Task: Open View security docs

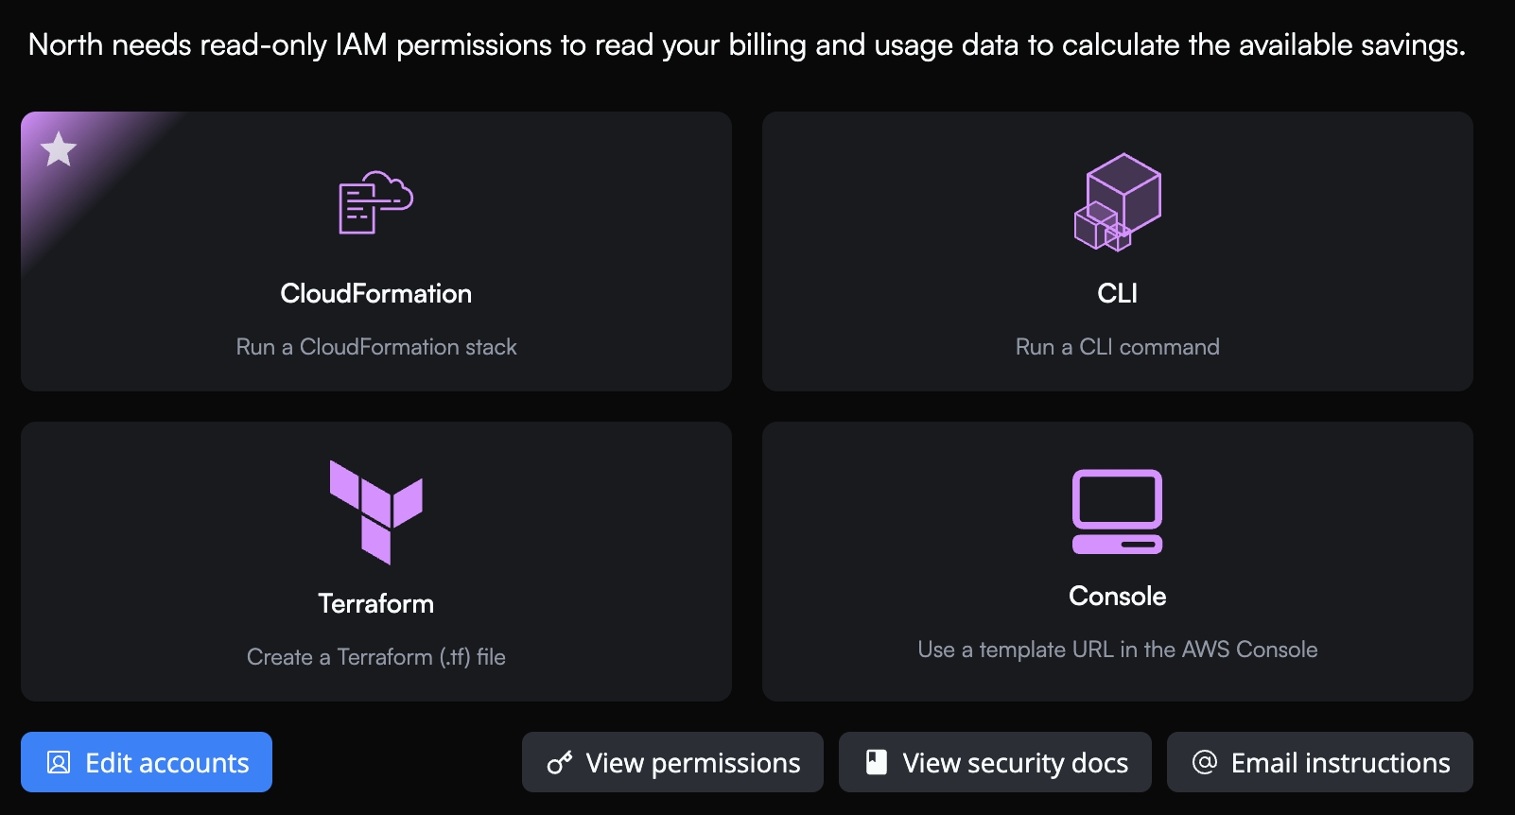Action: tap(995, 763)
